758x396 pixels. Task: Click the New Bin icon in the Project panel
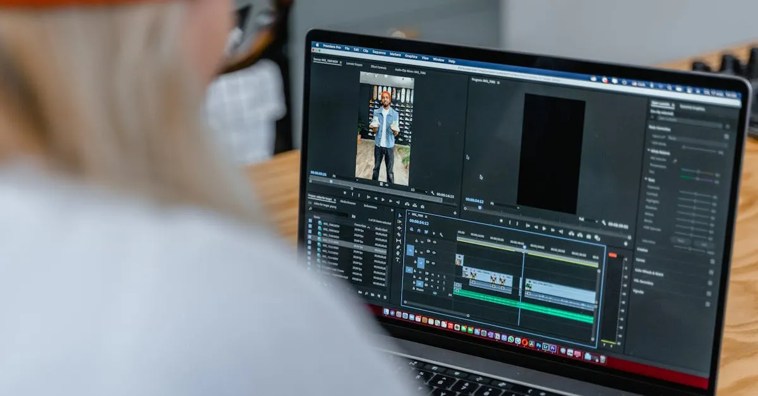(372, 294)
